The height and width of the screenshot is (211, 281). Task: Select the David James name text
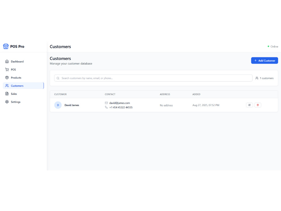pos(72,105)
